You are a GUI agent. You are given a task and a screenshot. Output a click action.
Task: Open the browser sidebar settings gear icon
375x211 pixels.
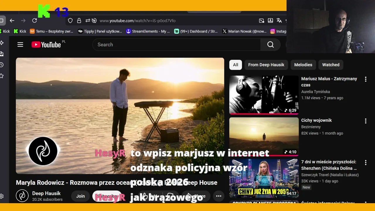point(2,196)
